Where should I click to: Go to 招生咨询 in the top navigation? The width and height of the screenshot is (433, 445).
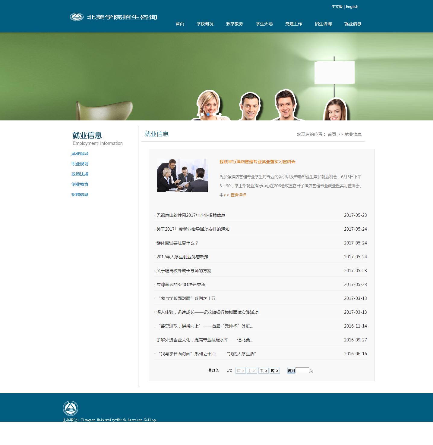point(323,24)
